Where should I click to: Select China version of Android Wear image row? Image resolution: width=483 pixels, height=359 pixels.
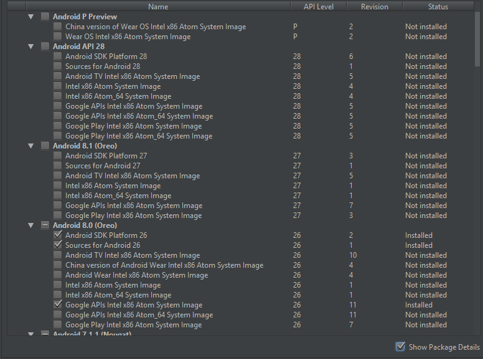(x=164, y=265)
